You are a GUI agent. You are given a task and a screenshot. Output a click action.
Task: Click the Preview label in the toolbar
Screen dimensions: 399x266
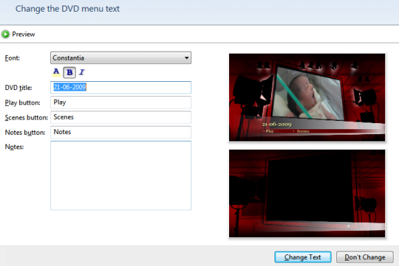coord(23,34)
